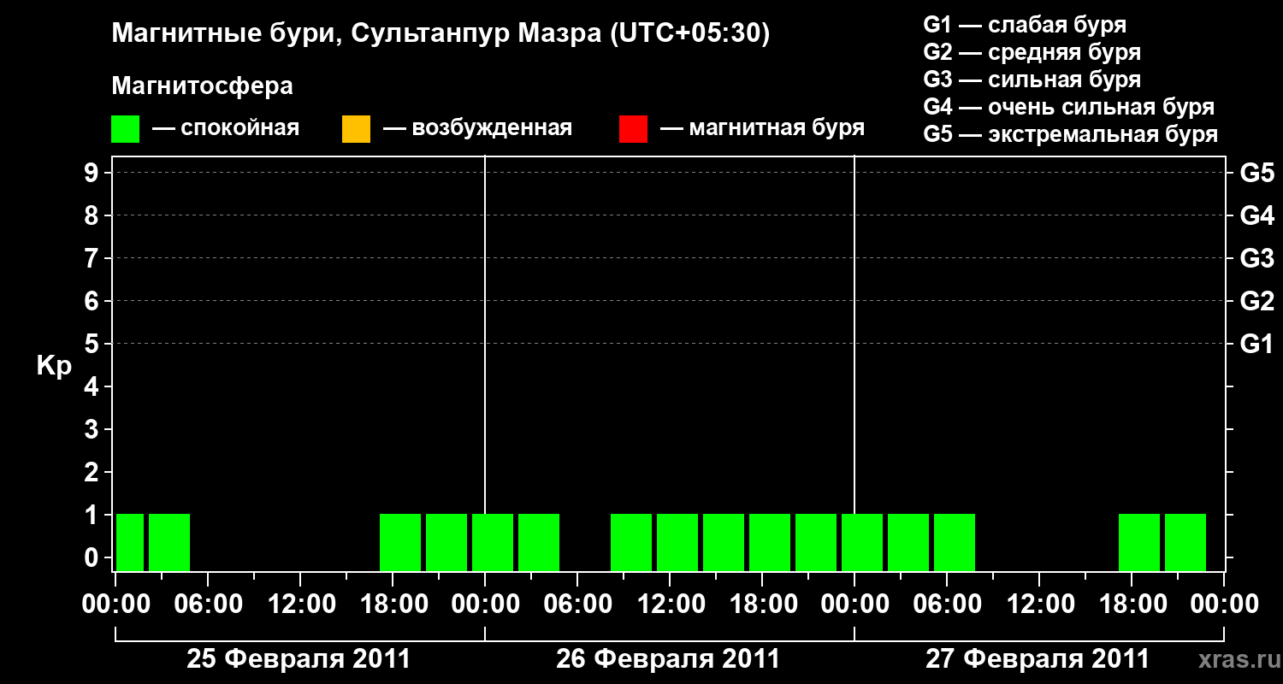The height and width of the screenshot is (684, 1283).
Task: Click the Kp axis value '0'
Action: pyautogui.click(x=93, y=557)
